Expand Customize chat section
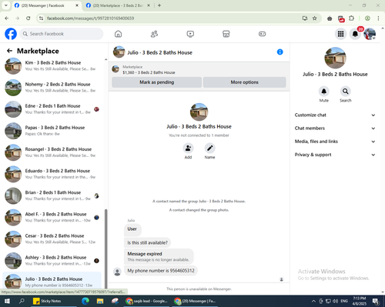The image size is (385, 307). click(x=335, y=115)
